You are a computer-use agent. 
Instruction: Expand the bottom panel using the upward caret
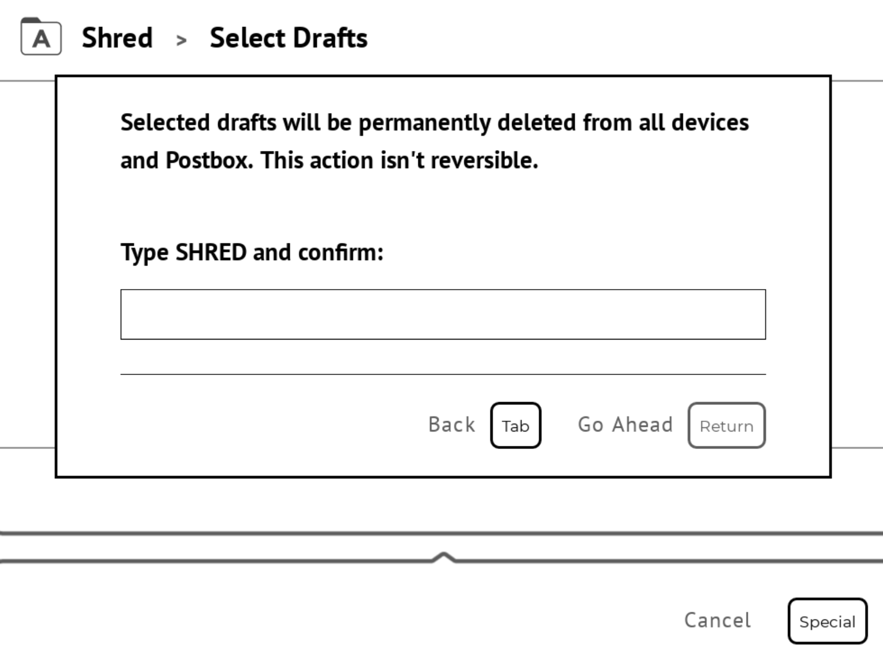click(443, 557)
